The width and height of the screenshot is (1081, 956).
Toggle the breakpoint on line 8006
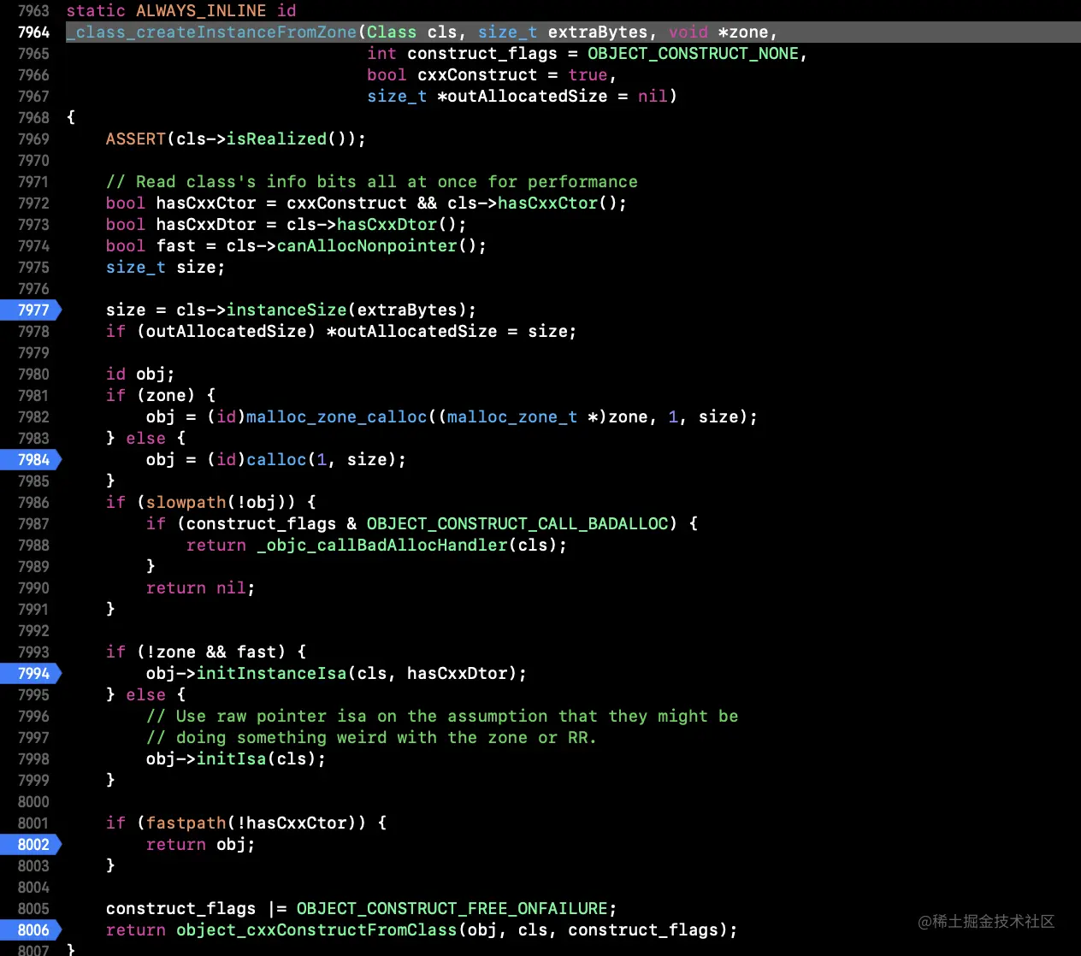31,929
